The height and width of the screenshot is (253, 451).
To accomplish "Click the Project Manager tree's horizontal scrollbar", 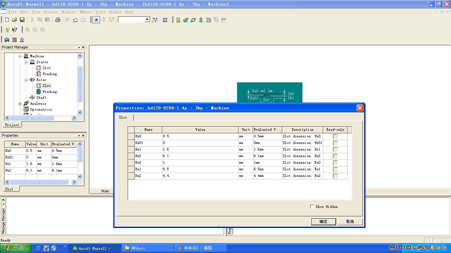I will pos(41,118).
